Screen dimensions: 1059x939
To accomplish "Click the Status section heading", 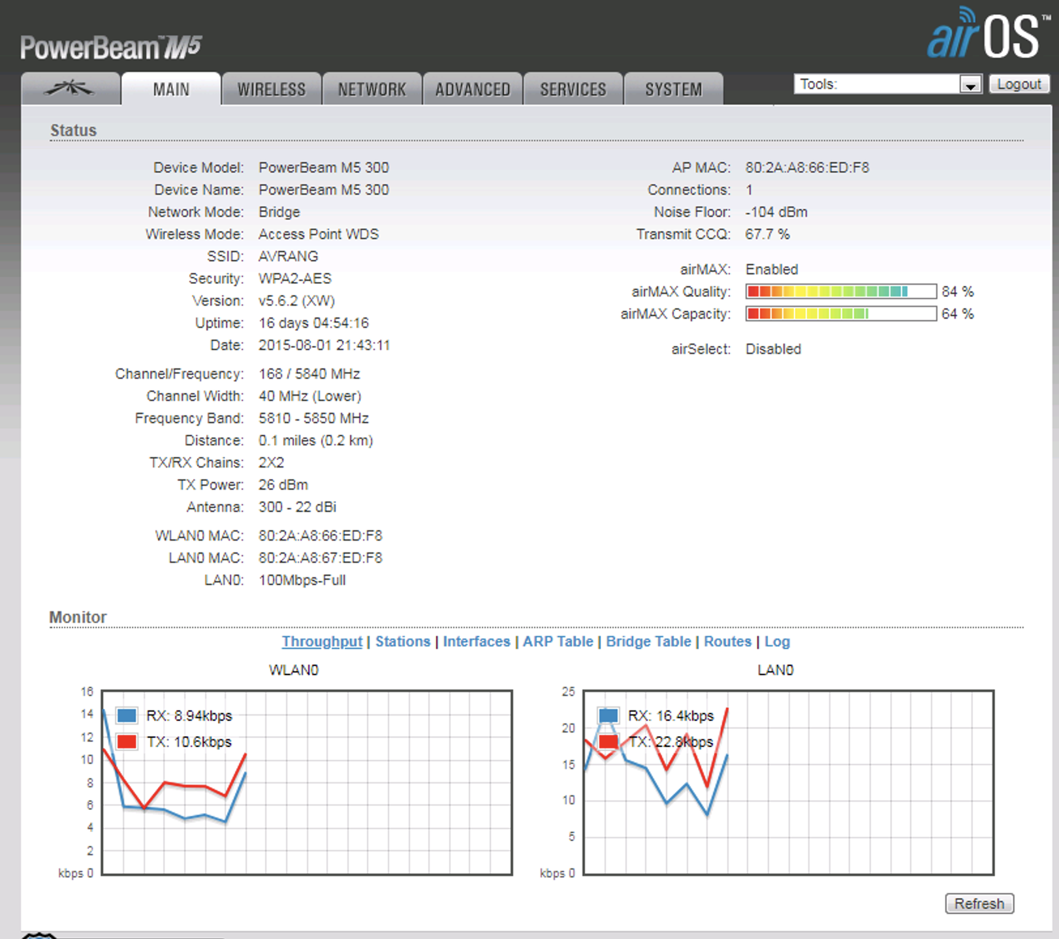I will (73, 131).
